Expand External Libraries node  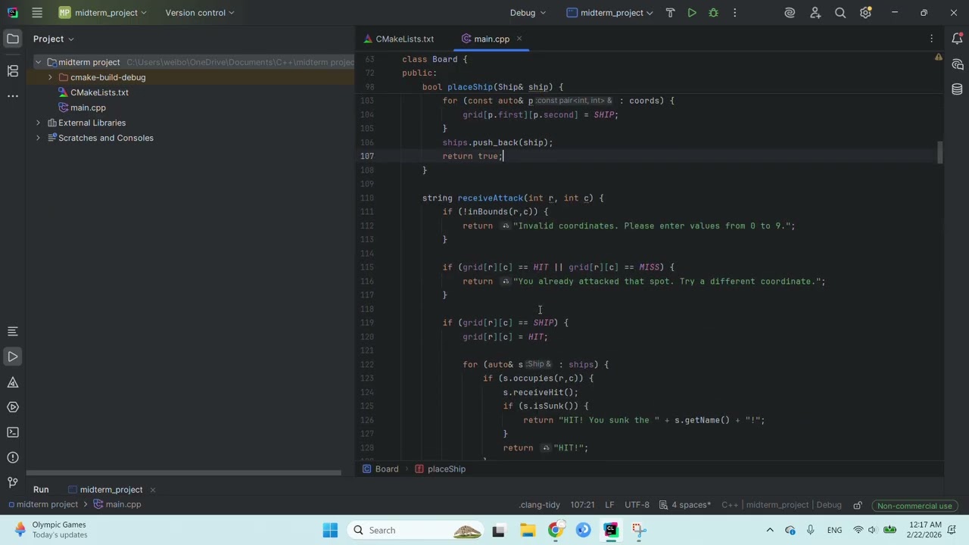pyautogui.click(x=38, y=123)
